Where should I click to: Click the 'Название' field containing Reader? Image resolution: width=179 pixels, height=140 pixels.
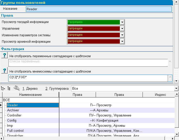[x=99, y=9]
